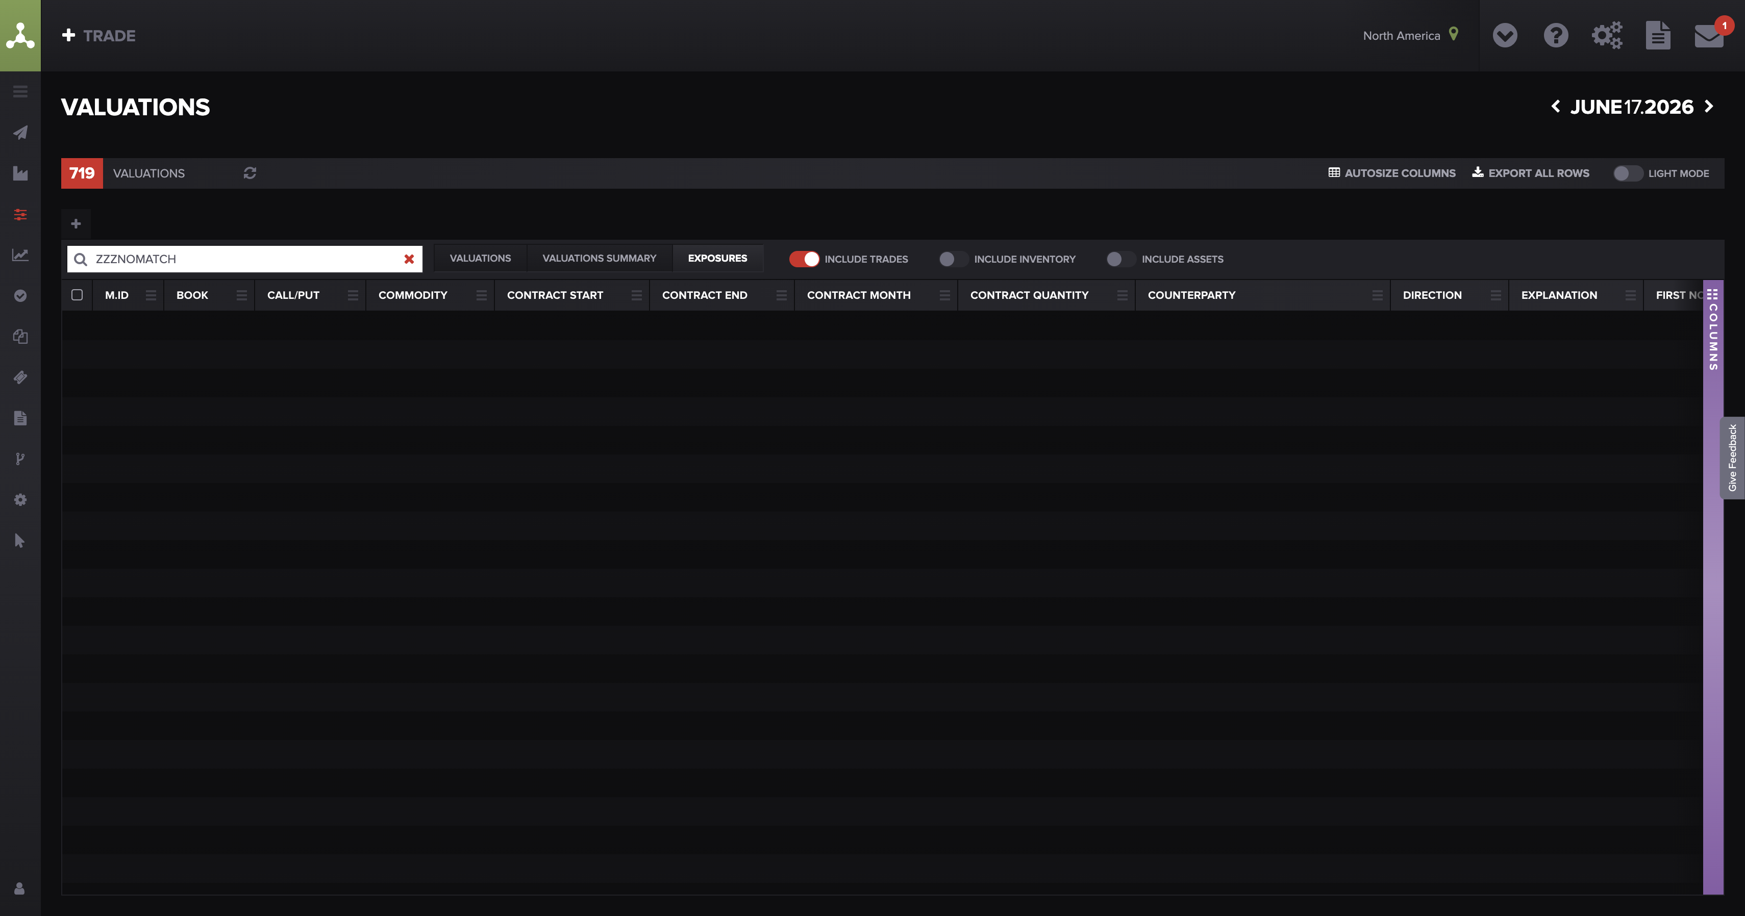Open the hamburger menu in sidebar
Image resolution: width=1745 pixels, height=916 pixels.
tap(20, 91)
